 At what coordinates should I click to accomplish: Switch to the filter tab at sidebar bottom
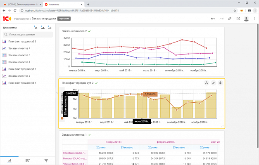[x=46, y=160]
